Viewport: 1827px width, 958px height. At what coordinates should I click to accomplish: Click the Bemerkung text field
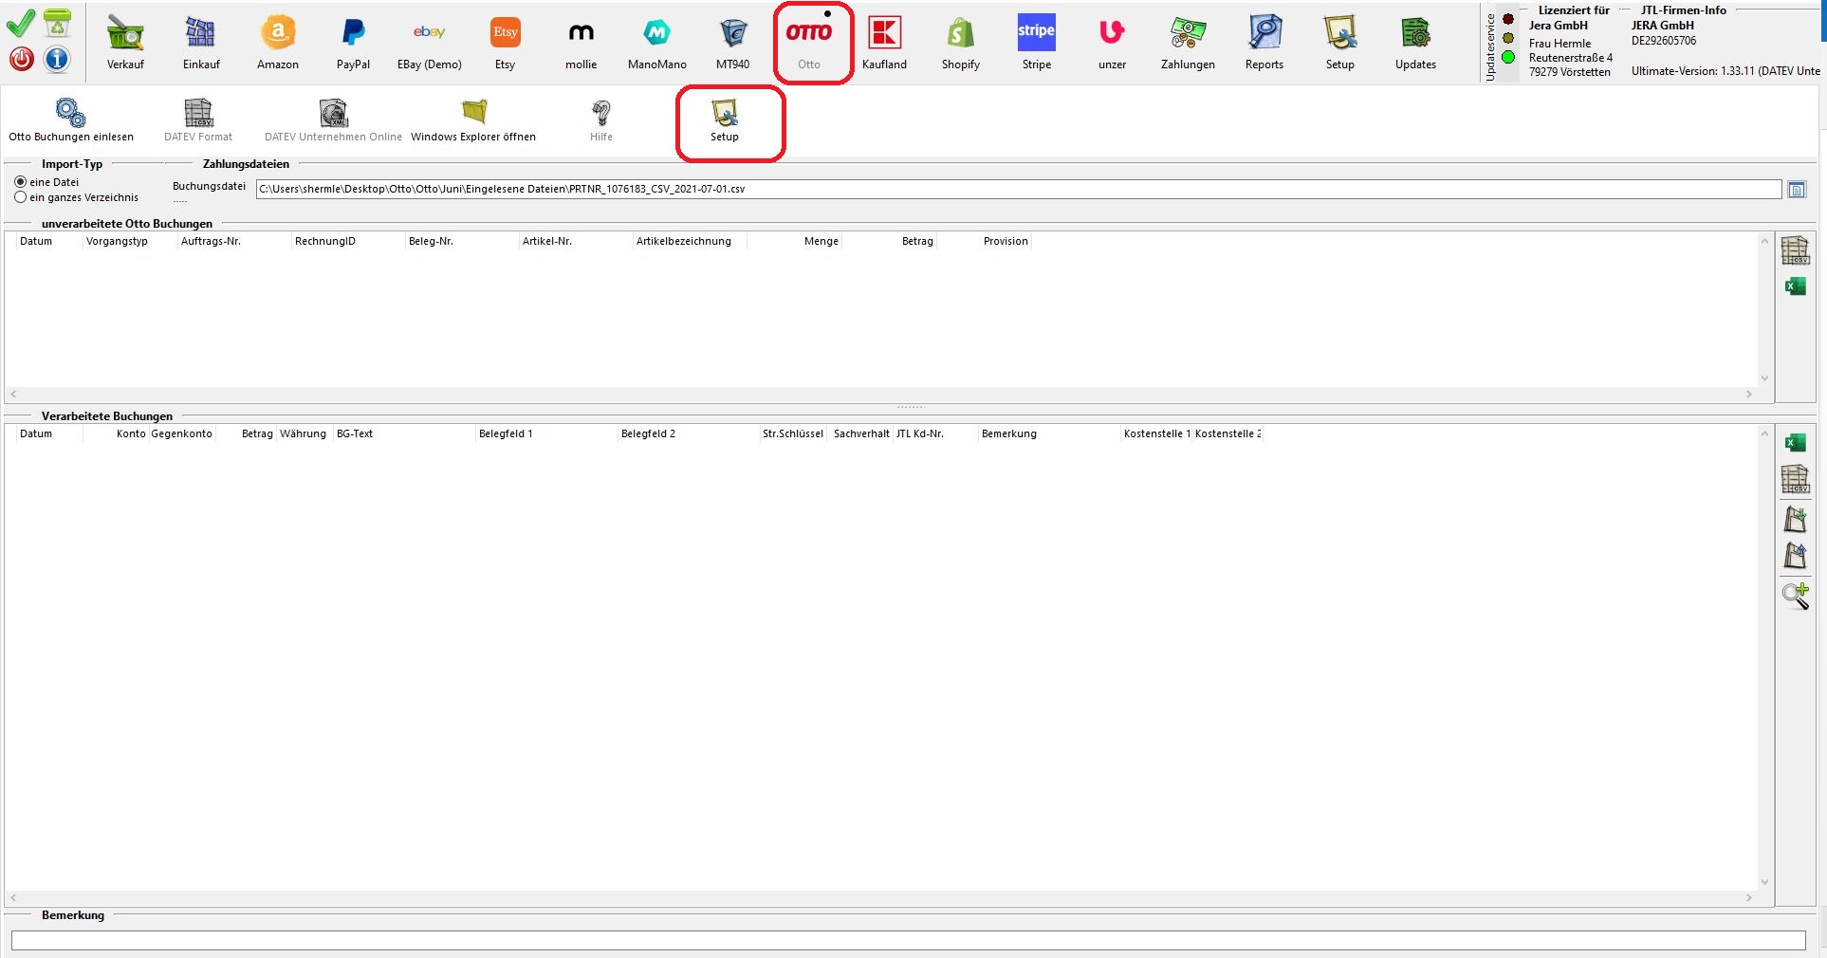908,940
